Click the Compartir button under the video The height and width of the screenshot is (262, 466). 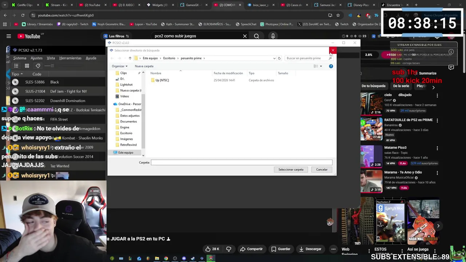(x=251, y=249)
